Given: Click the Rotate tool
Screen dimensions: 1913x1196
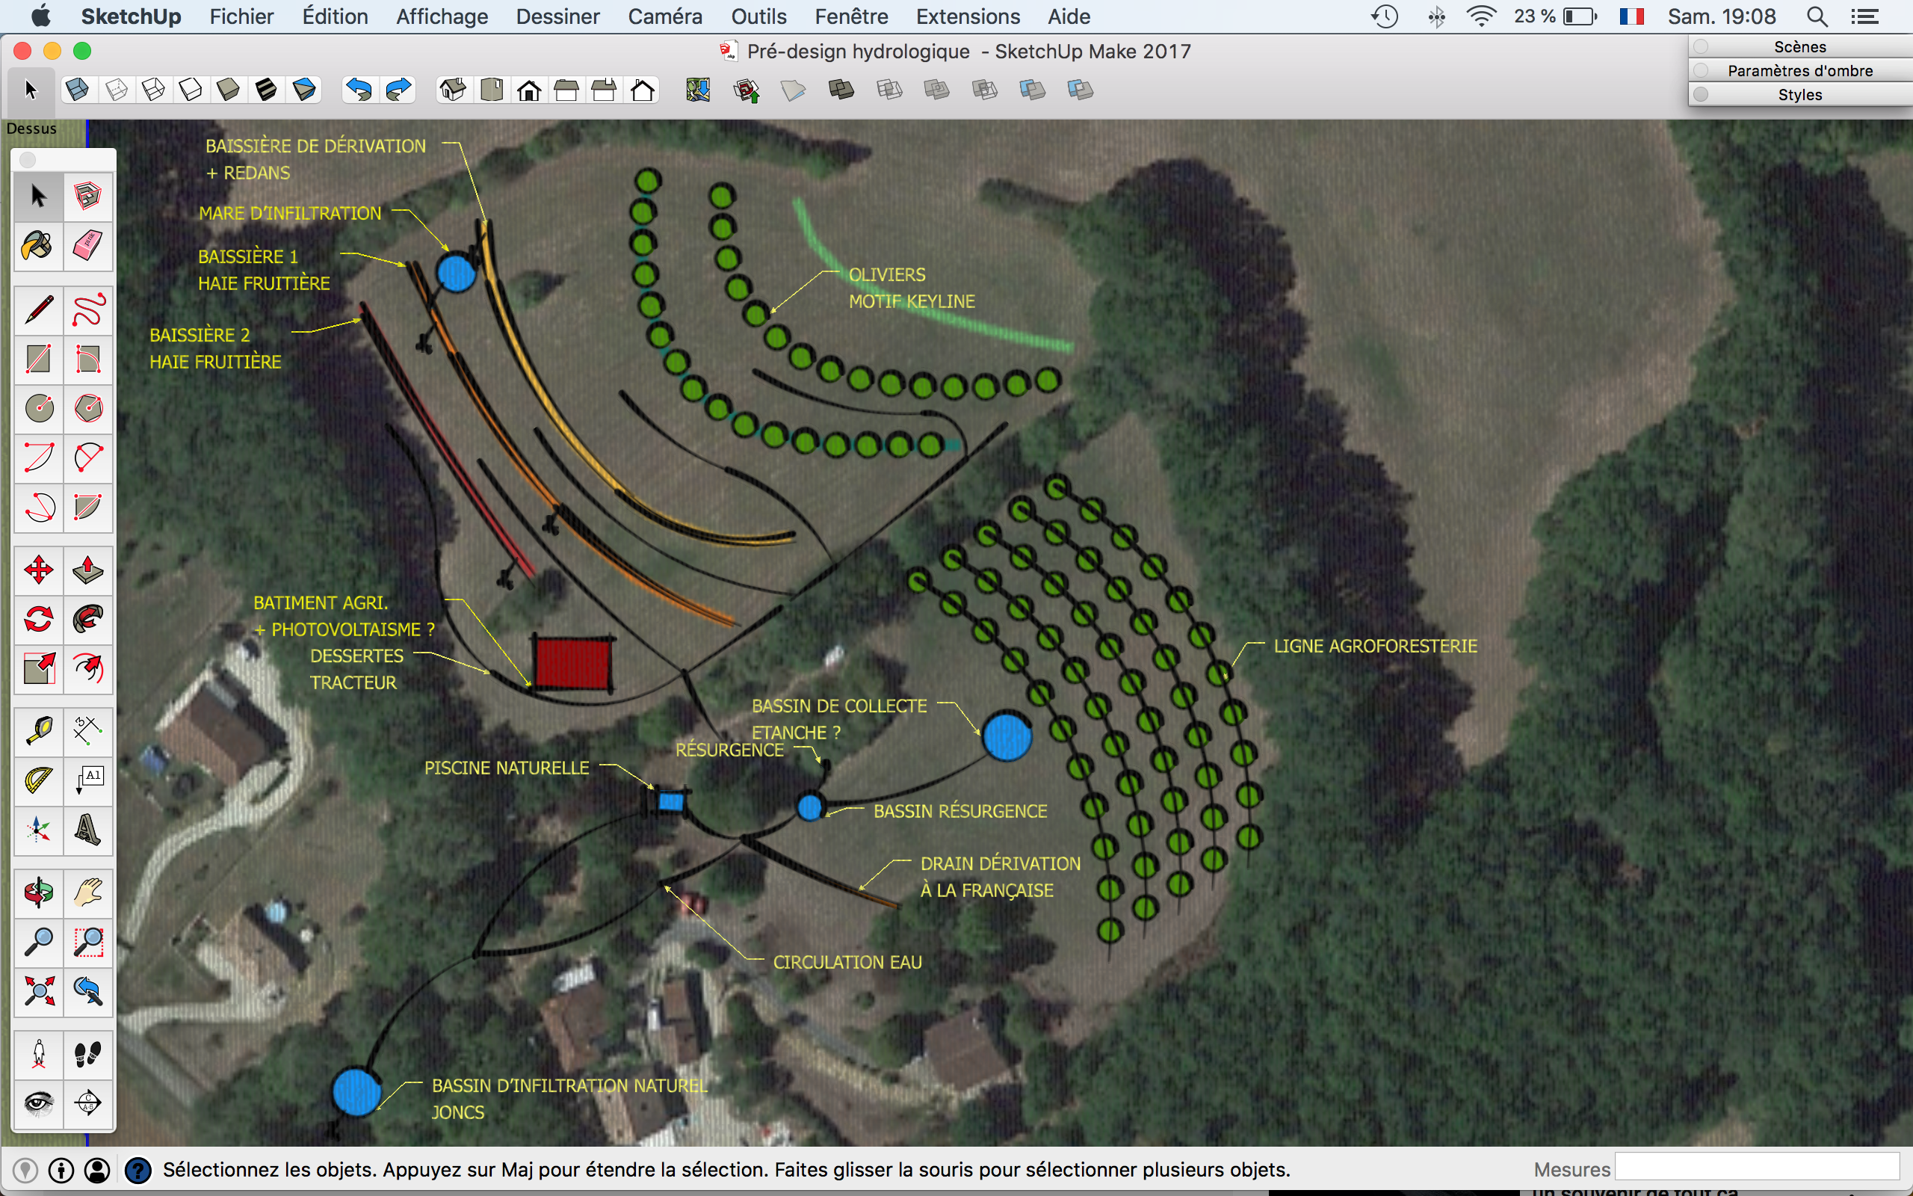Looking at the screenshot, I should click(x=38, y=620).
